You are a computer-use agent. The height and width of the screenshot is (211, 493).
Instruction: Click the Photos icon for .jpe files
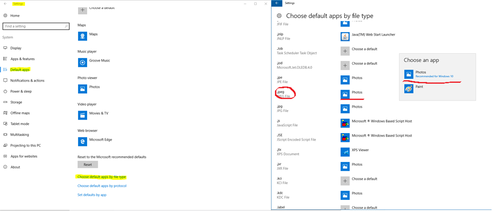[x=345, y=80]
